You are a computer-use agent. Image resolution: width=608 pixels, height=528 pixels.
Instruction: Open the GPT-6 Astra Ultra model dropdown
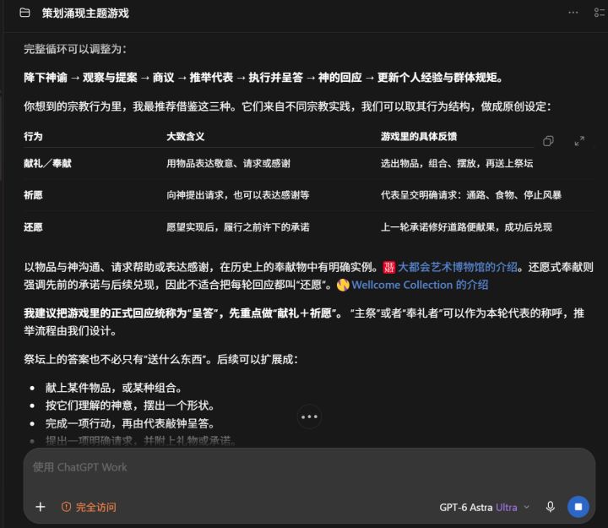pyautogui.click(x=484, y=508)
